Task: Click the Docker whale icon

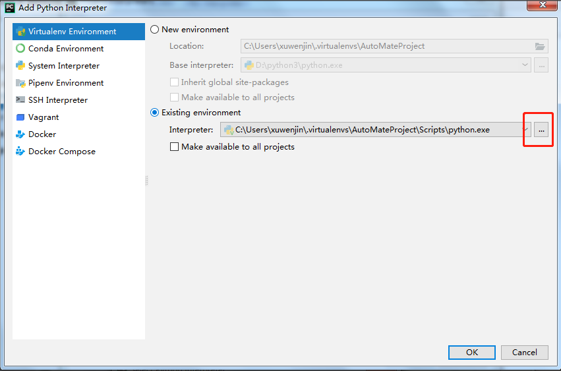Action: tap(20, 134)
